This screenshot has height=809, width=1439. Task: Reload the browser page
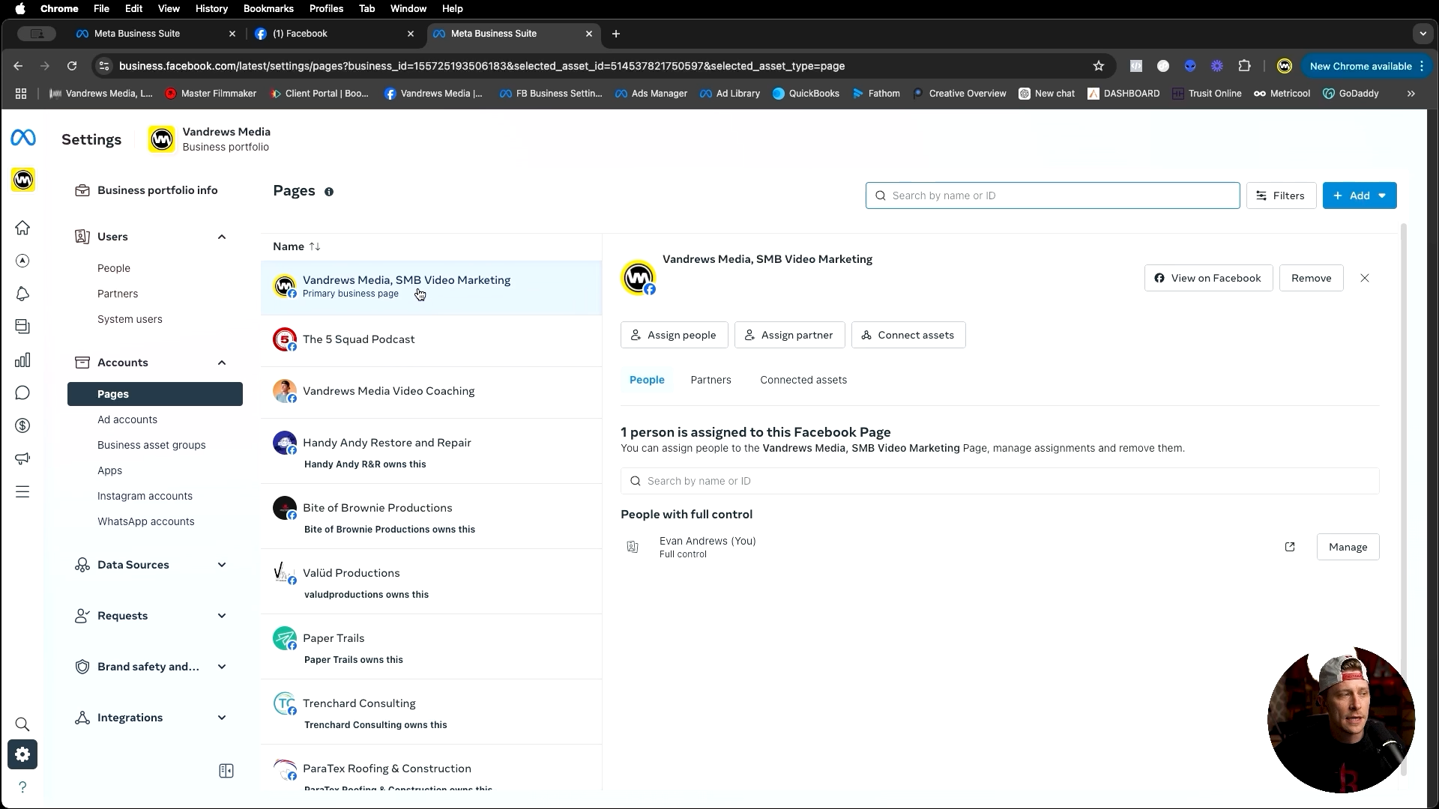72,66
